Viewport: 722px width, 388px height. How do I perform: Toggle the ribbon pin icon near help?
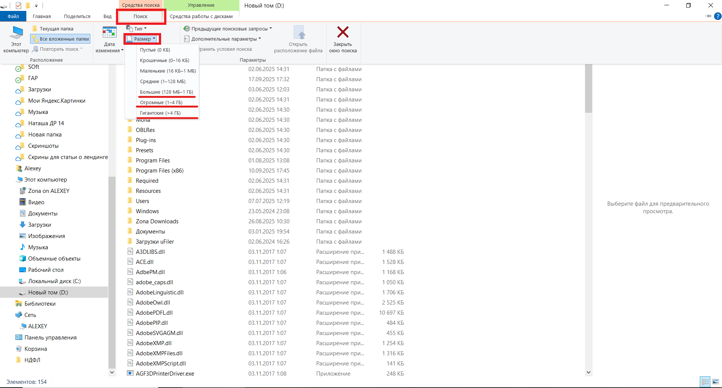(708, 16)
